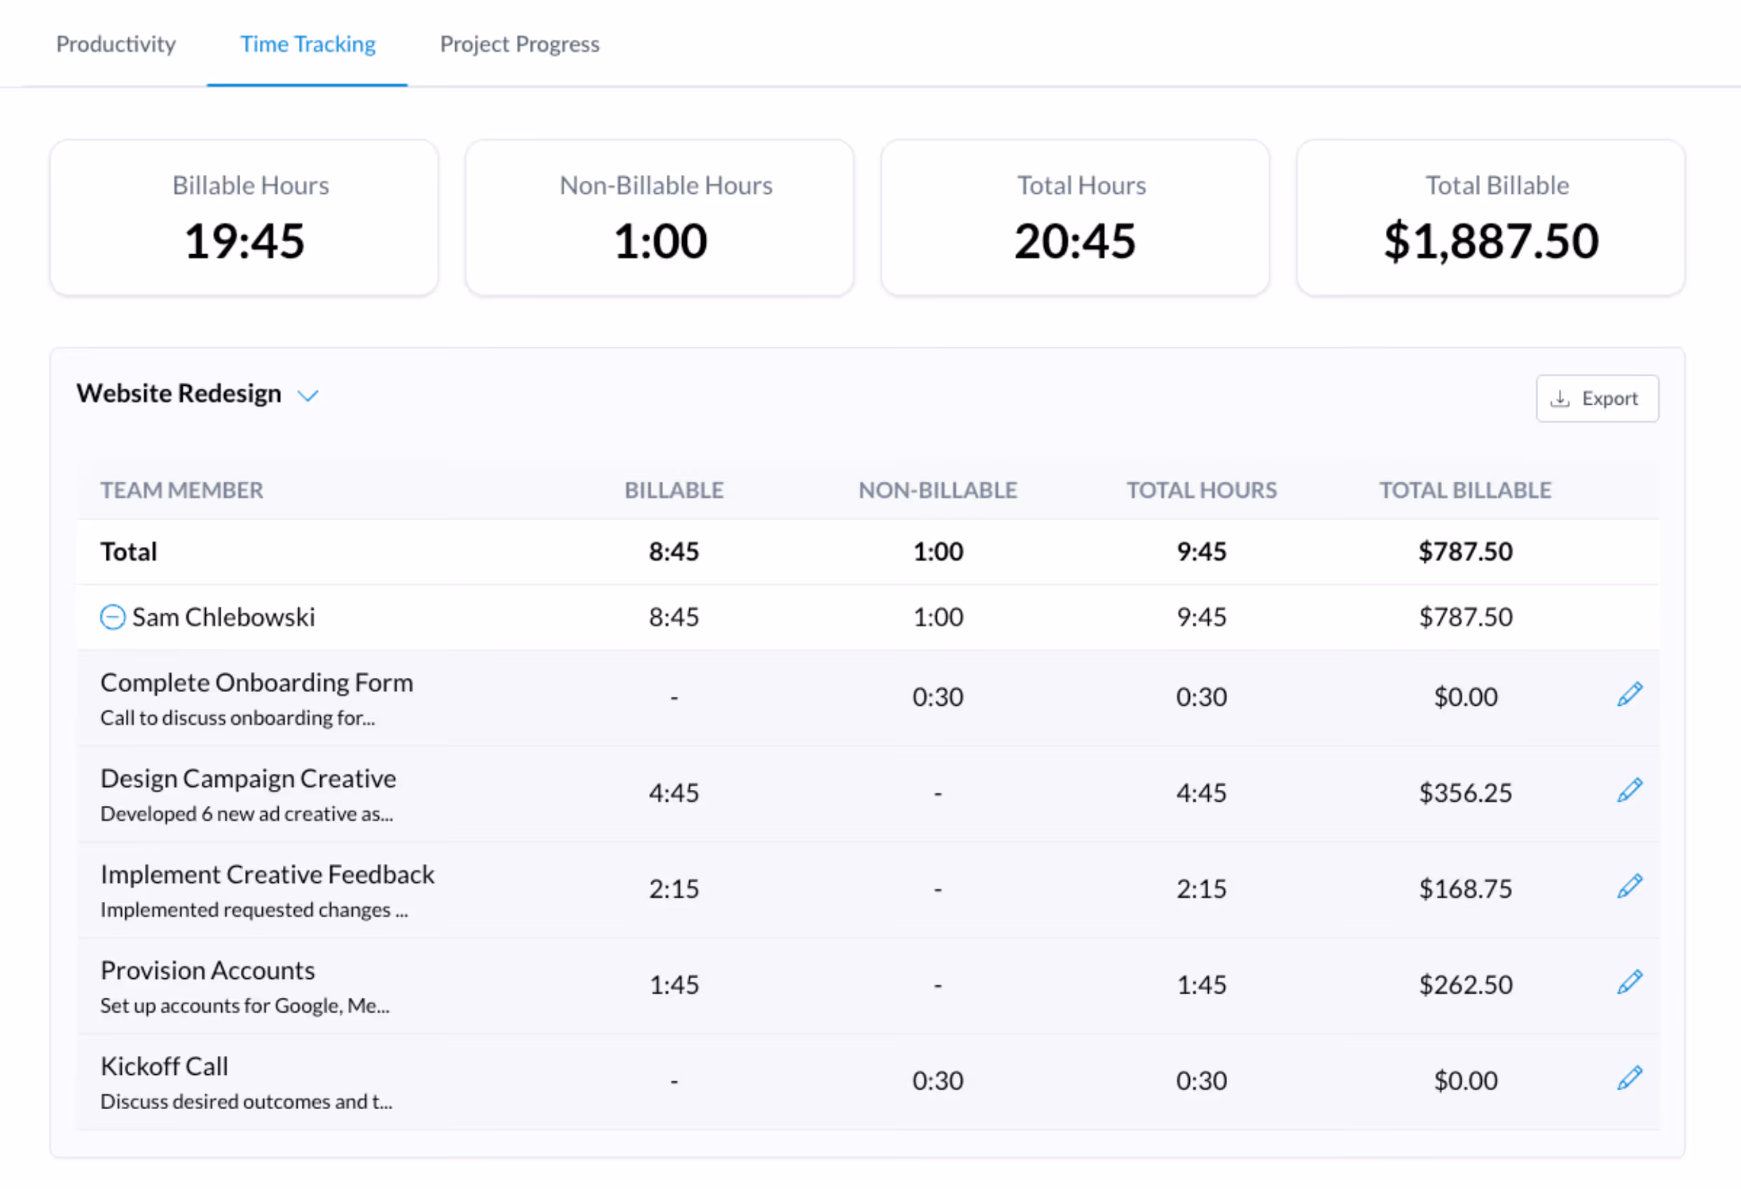Open the Project Progress tab

tap(519, 44)
